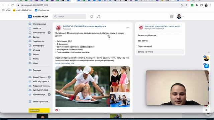Click the Senler app grid icon
The height and width of the screenshot is (120, 214).
pos(30,102)
